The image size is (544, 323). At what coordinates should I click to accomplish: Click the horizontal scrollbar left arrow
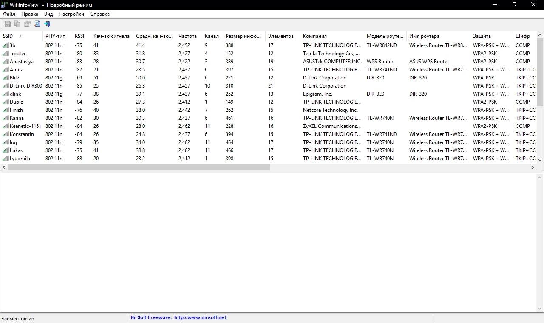click(4, 167)
